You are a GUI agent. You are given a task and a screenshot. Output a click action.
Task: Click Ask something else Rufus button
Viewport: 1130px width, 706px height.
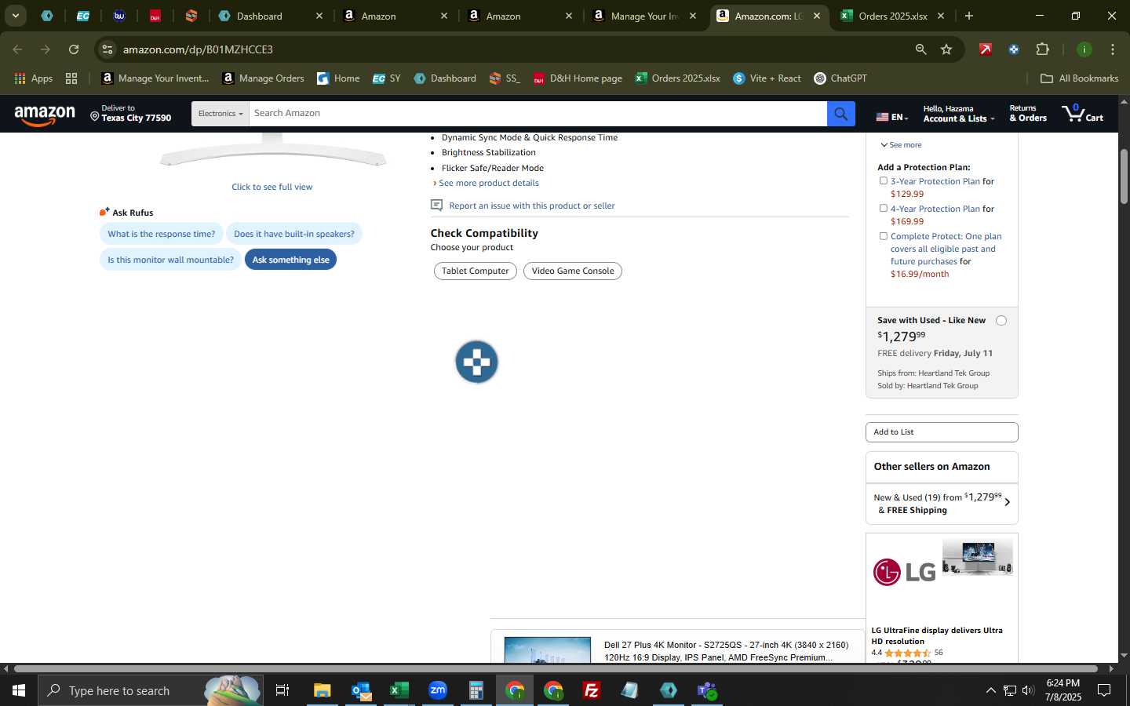pos(290,260)
